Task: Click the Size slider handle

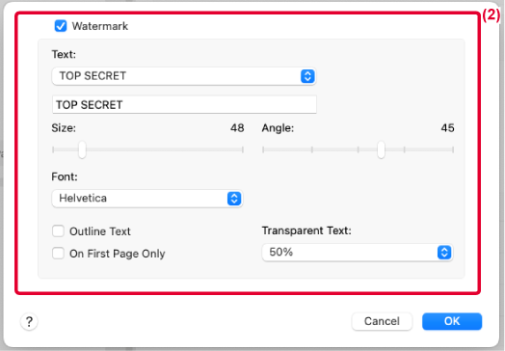Action: click(x=82, y=149)
